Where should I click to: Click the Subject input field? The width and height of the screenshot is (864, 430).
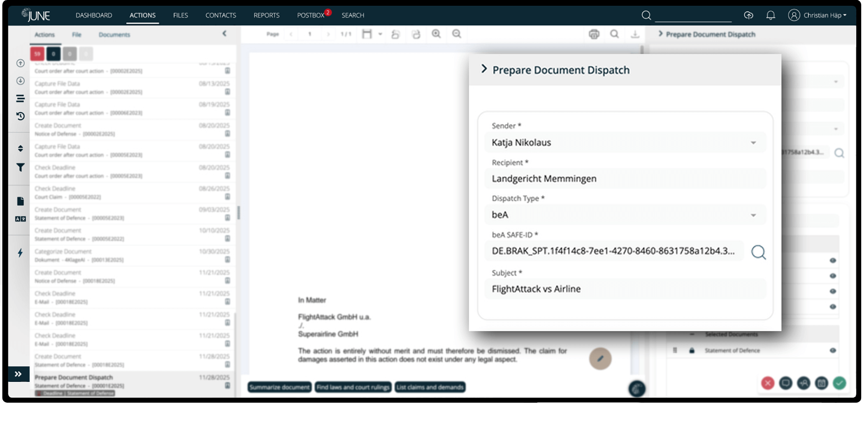pos(625,289)
